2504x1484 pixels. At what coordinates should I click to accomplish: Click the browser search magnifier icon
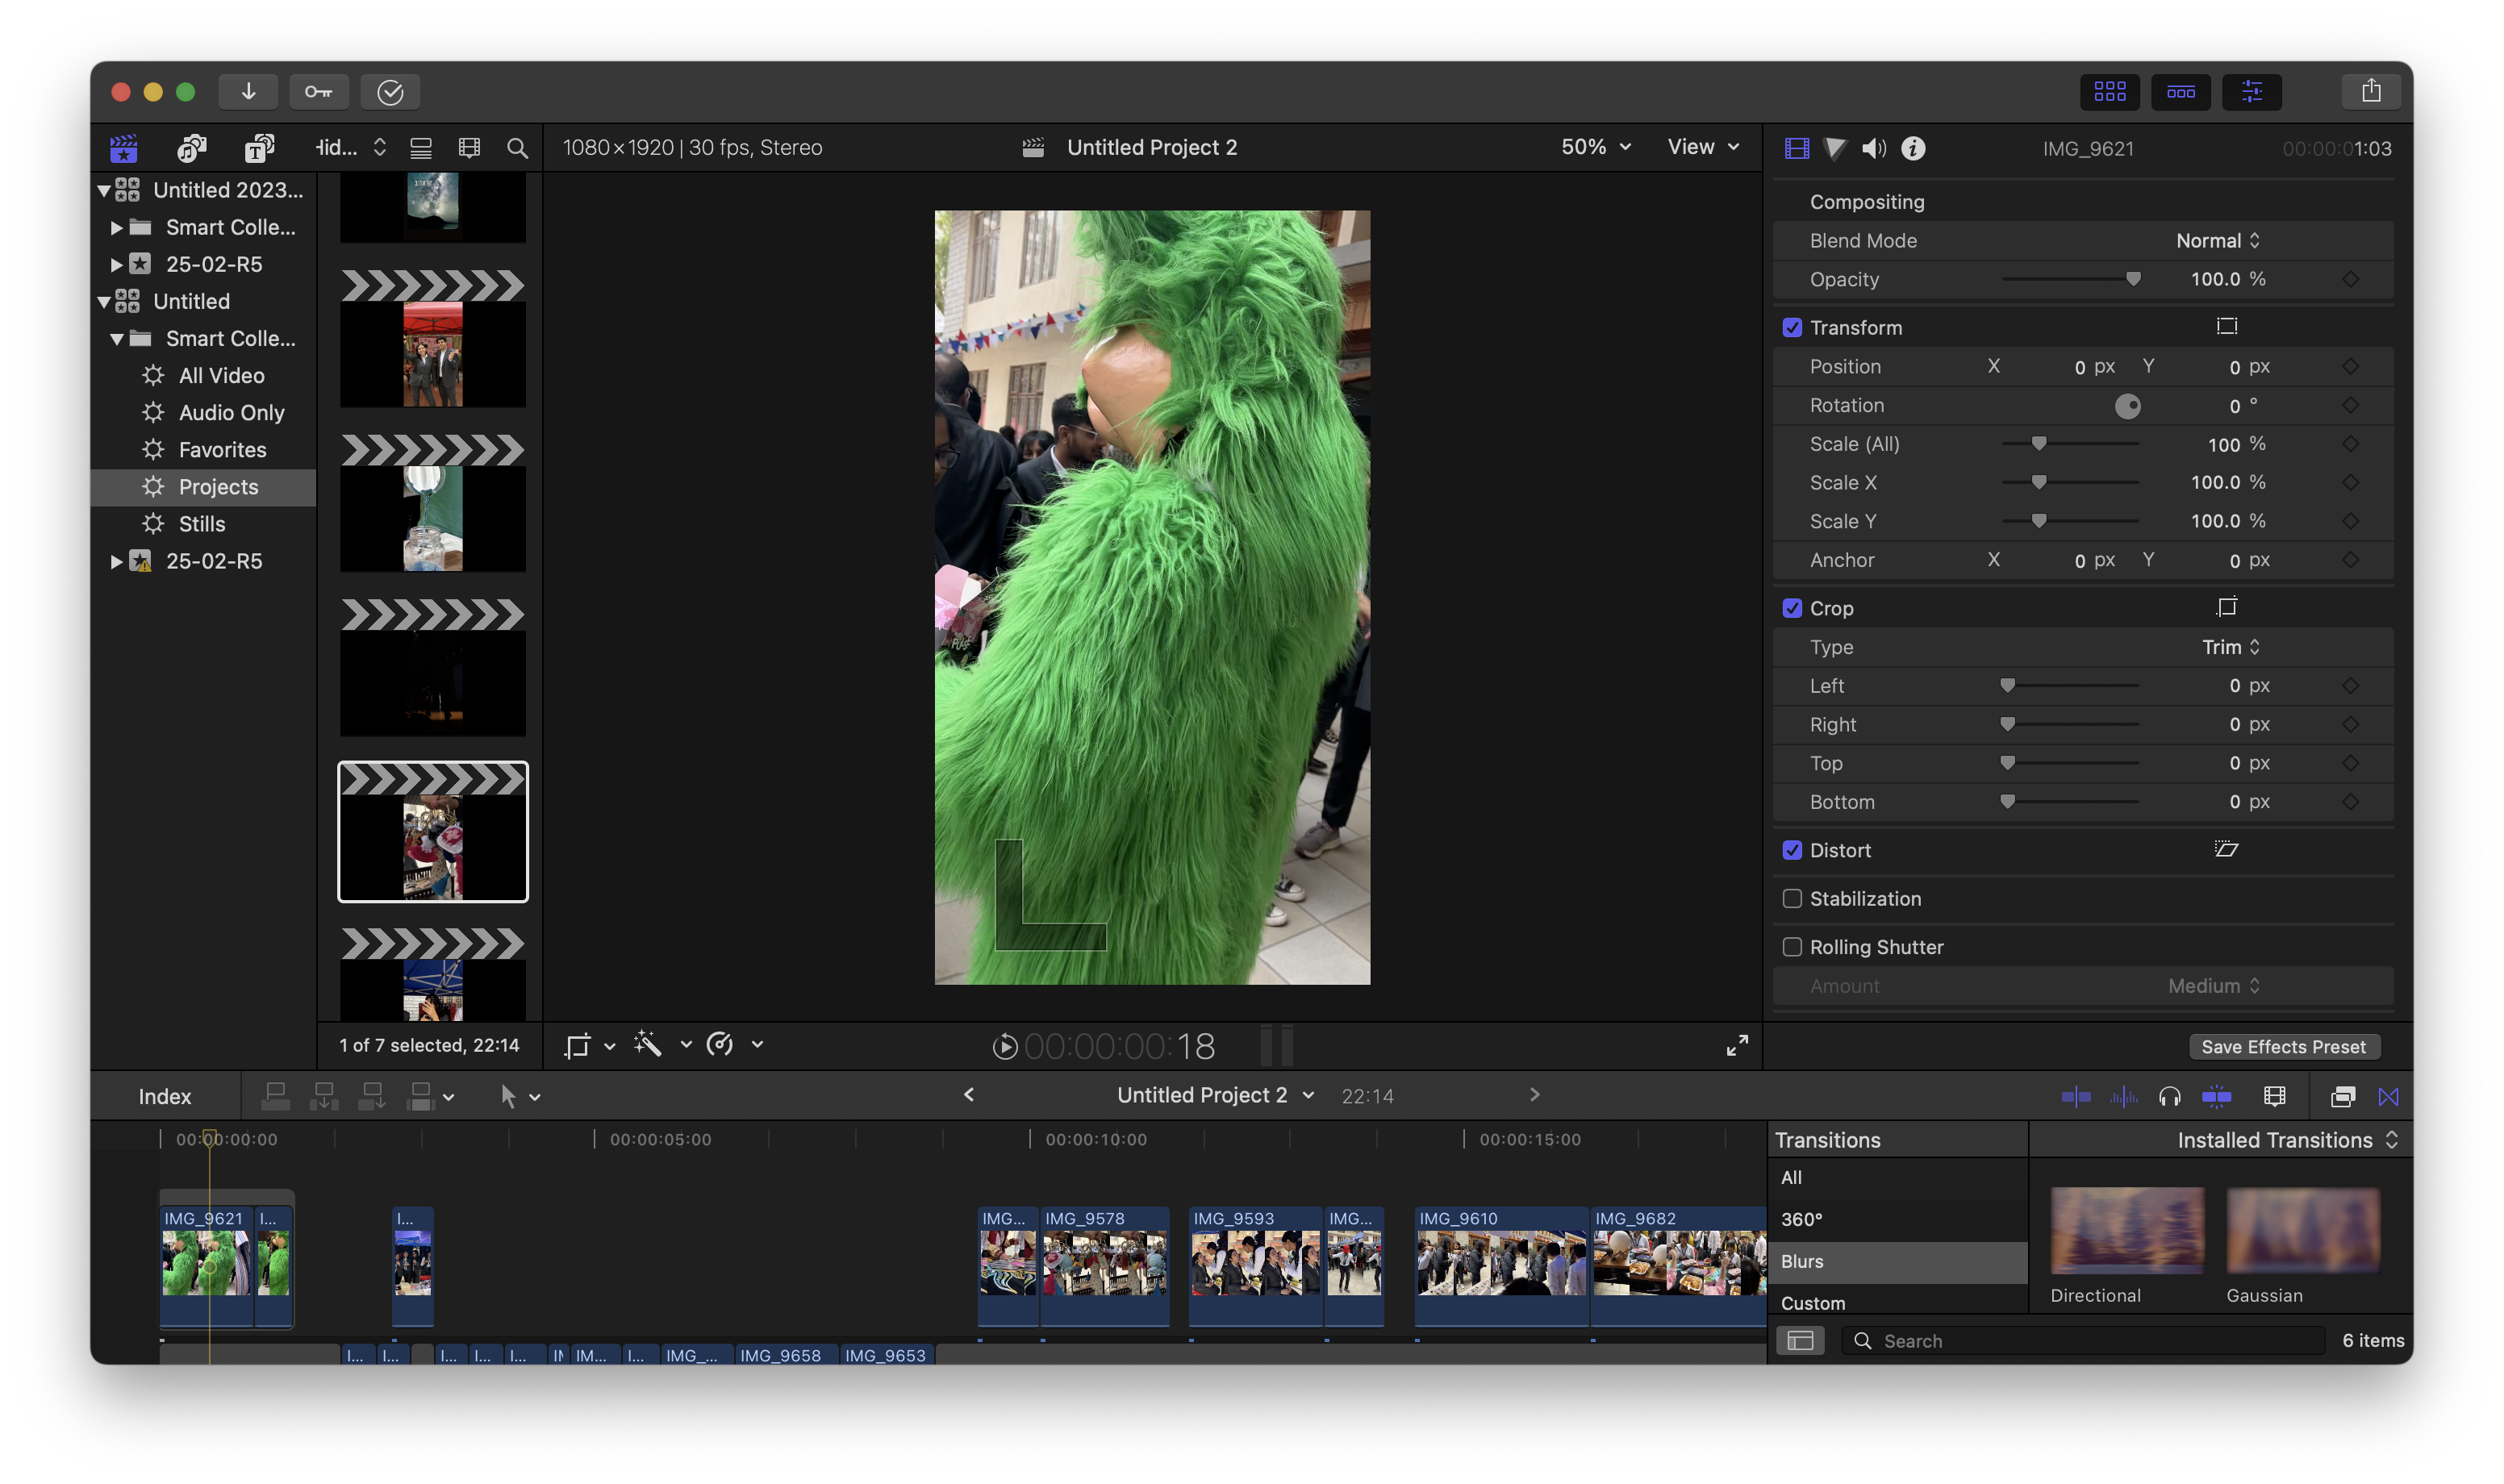tap(517, 148)
